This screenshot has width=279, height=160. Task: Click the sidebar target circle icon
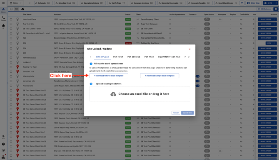click(x=3, y=150)
